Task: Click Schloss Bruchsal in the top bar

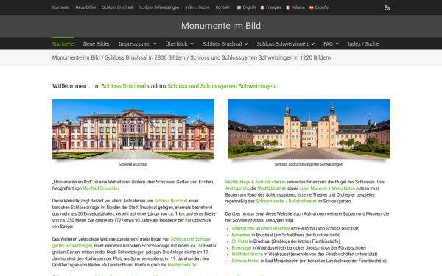Action: [x=117, y=7]
